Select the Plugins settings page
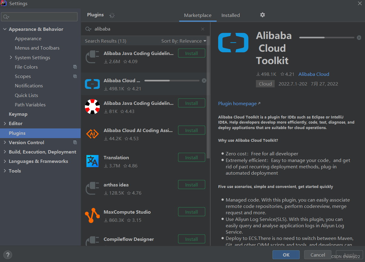The height and width of the screenshot is (262, 365). [x=40, y=133]
